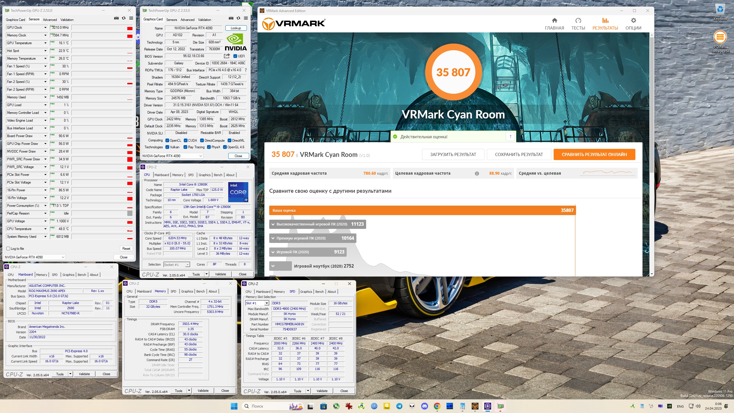Toggle the DirectCompute checkbox in GPU-Z

202,141
